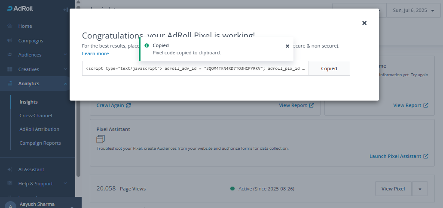Click the AI Assistant sparkle icon
This screenshot has width=443, height=208.
(9, 169)
